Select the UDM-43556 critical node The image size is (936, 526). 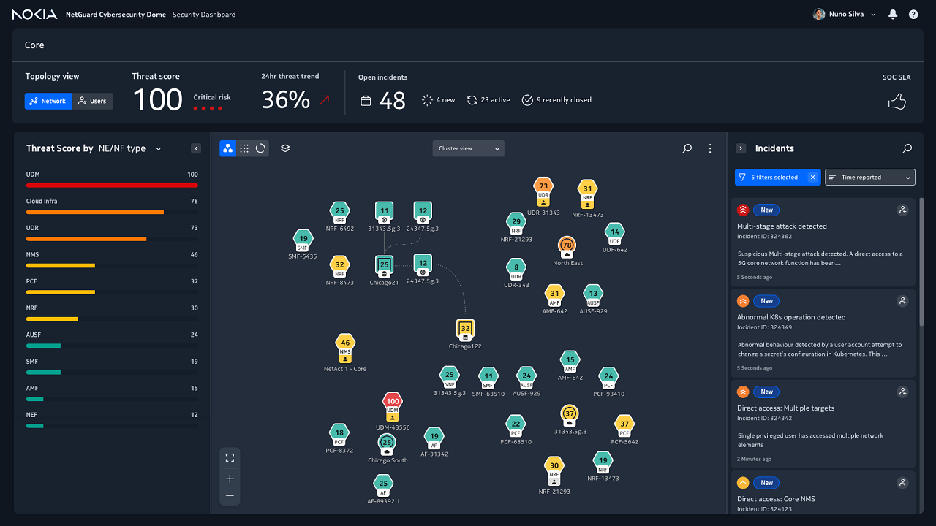(393, 407)
